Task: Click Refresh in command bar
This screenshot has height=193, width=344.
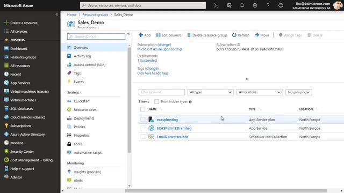Action: [241, 35]
